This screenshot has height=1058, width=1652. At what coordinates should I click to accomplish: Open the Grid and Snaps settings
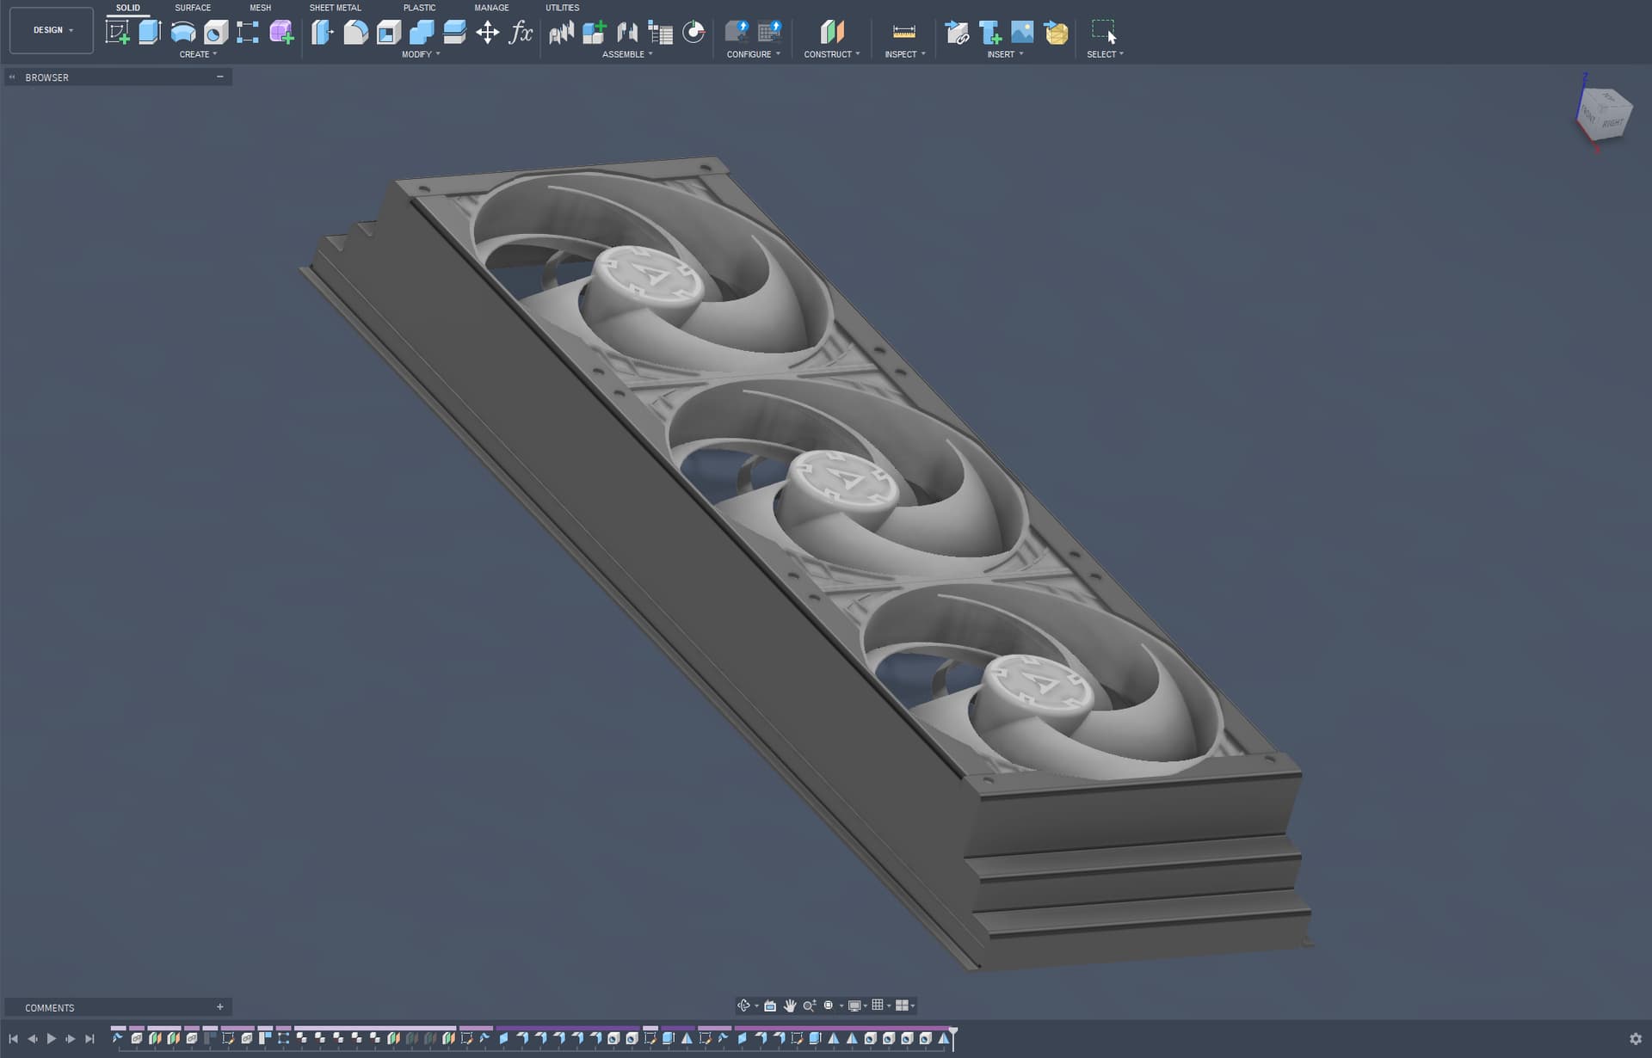[x=879, y=1005]
